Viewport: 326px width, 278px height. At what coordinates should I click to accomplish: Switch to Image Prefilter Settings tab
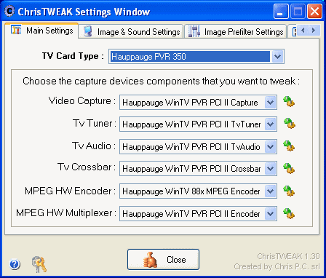(x=236, y=31)
